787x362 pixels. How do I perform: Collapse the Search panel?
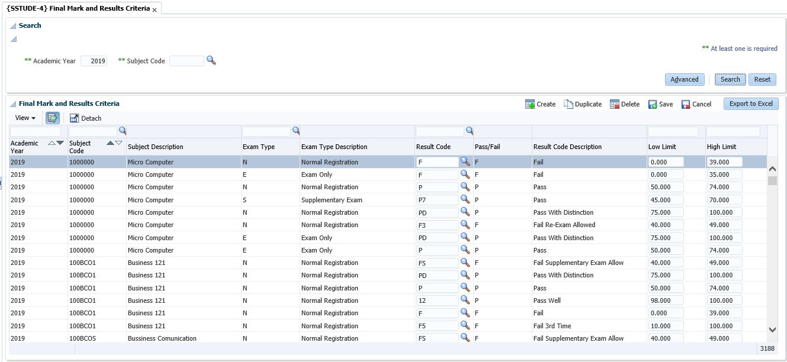point(13,26)
